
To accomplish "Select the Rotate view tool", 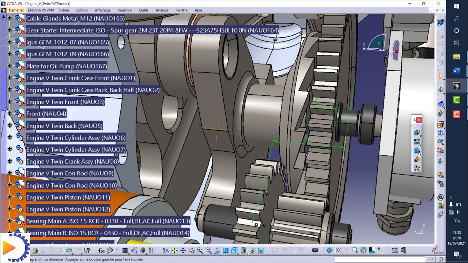I will pos(191,251).
